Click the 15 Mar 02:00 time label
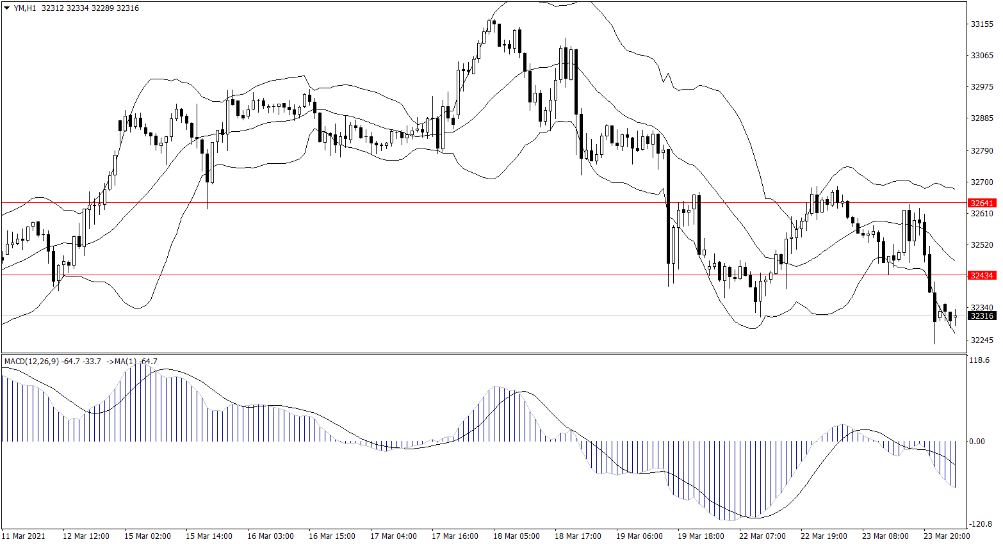The image size is (1003, 544). click(147, 536)
